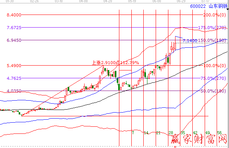Click the 600022 山东钢铁 stock title
229x148 pixels.
[x=209, y=6]
